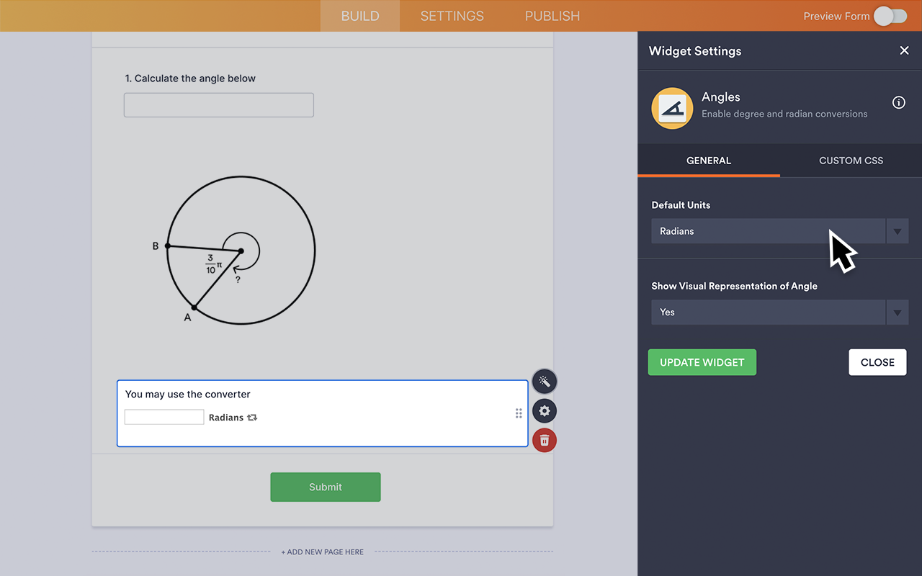Close the Widget Settings panel with the X
The height and width of the screenshot is (576, 922).
coord(904,50)
